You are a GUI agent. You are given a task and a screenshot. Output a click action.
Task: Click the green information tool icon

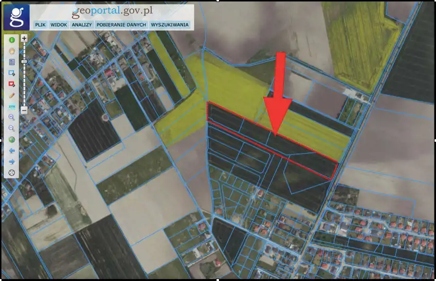pyautogui.click(x=12, y=39)
